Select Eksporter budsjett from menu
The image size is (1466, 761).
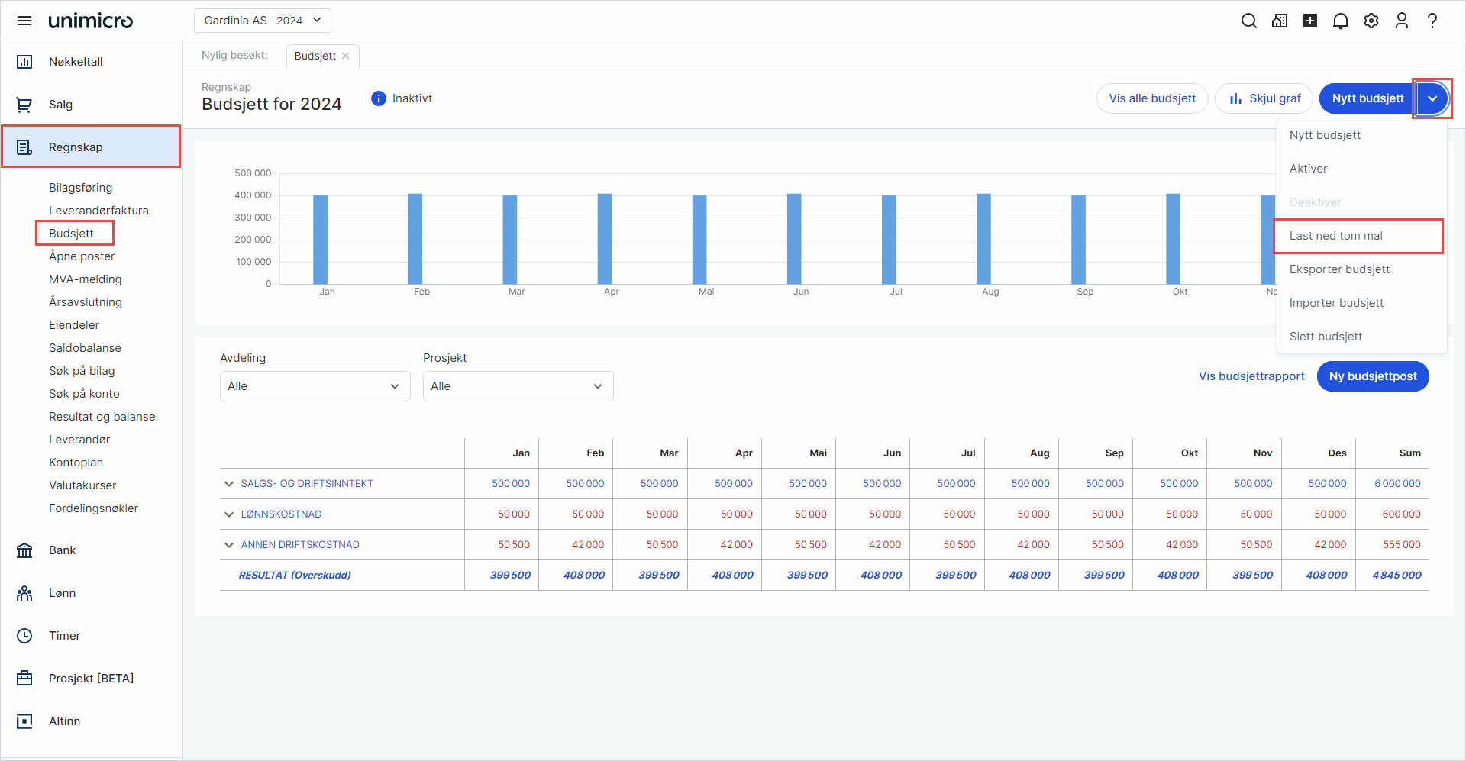pos(1339,269)
